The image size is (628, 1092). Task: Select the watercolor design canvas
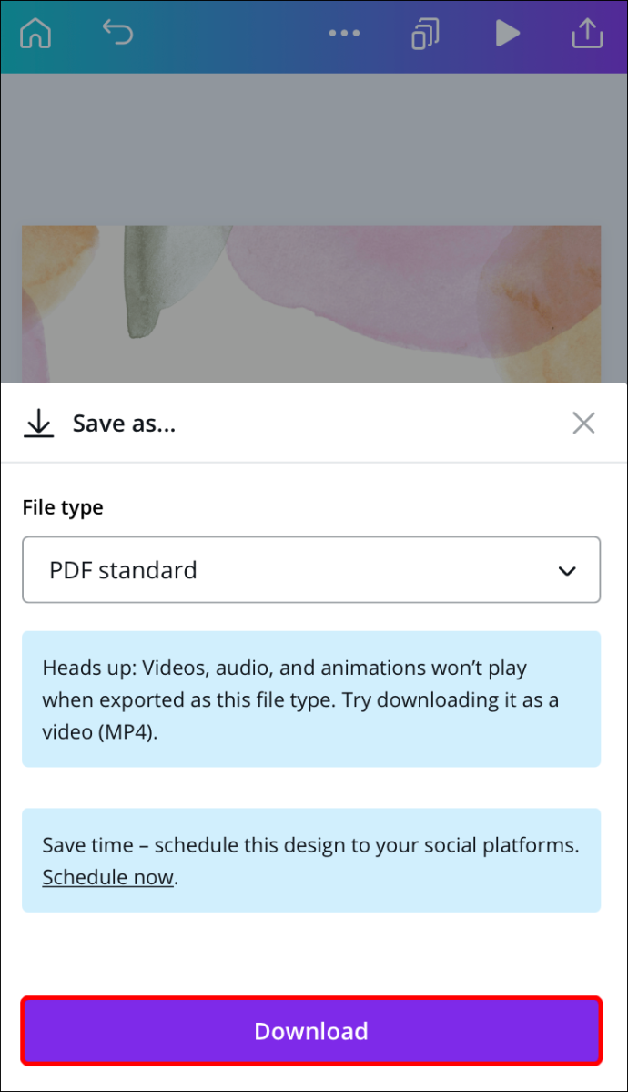(311, 304)
